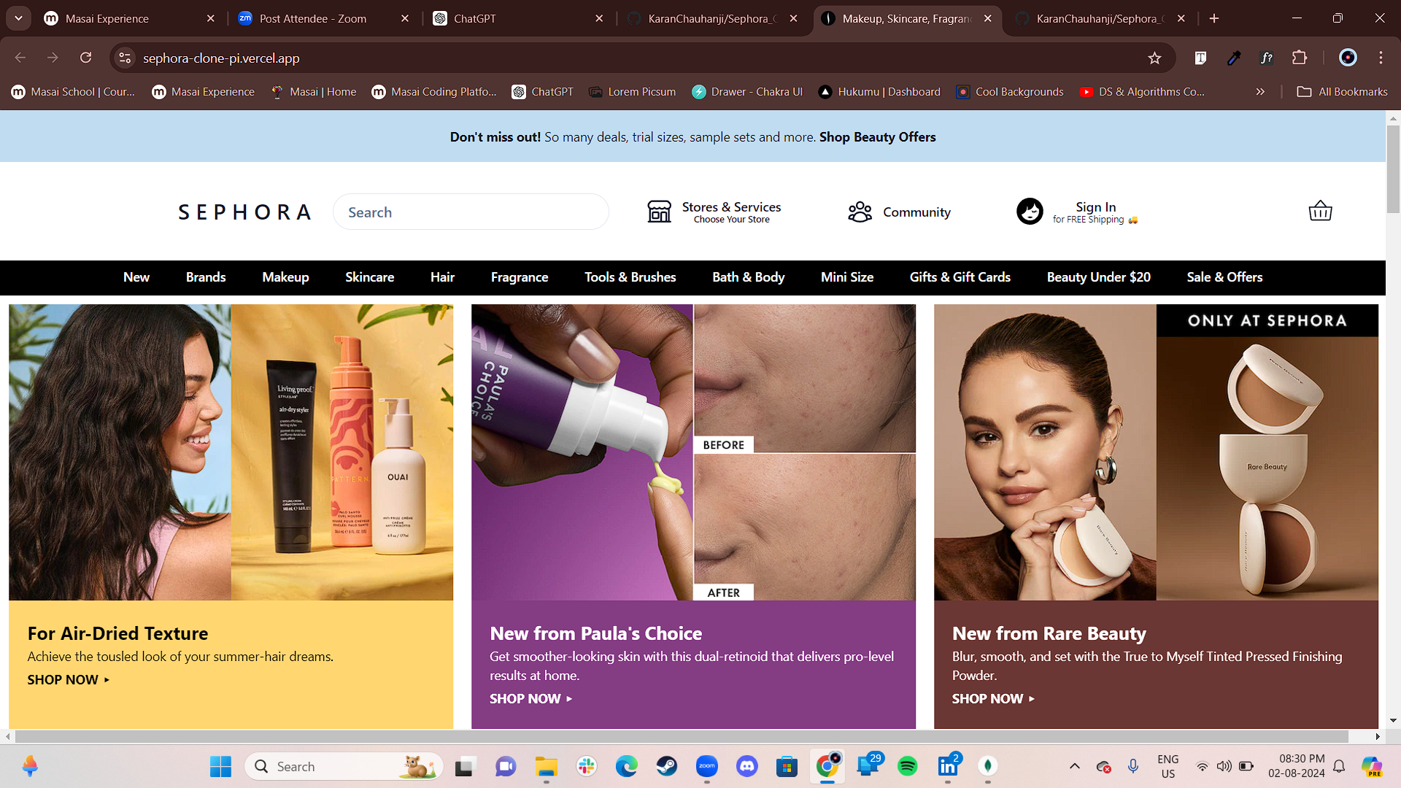Expand the hidden taskbar icons arrow
Screen dimensions: 1401x788
coord(1075,766)
